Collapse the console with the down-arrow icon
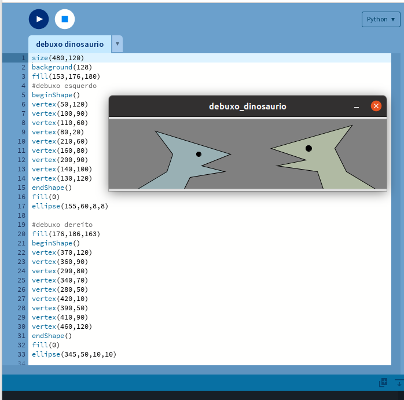This screenshot has width=404, height=400. click(x=399, y=383)
